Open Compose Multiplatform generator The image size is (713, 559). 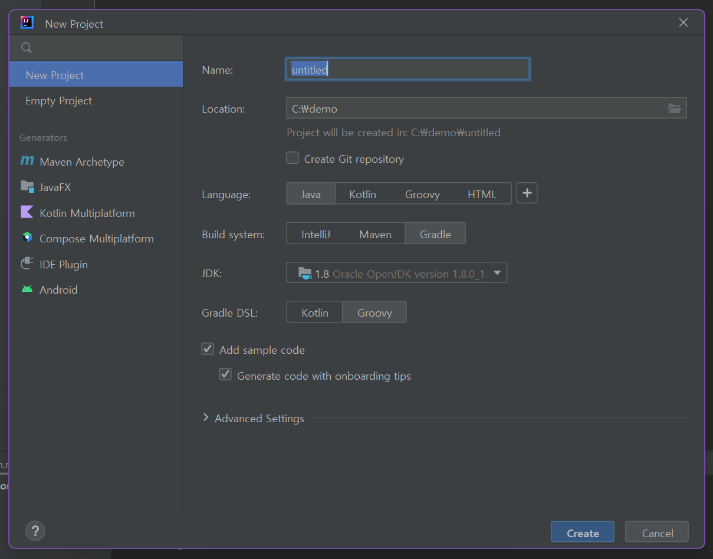(96, 238)
